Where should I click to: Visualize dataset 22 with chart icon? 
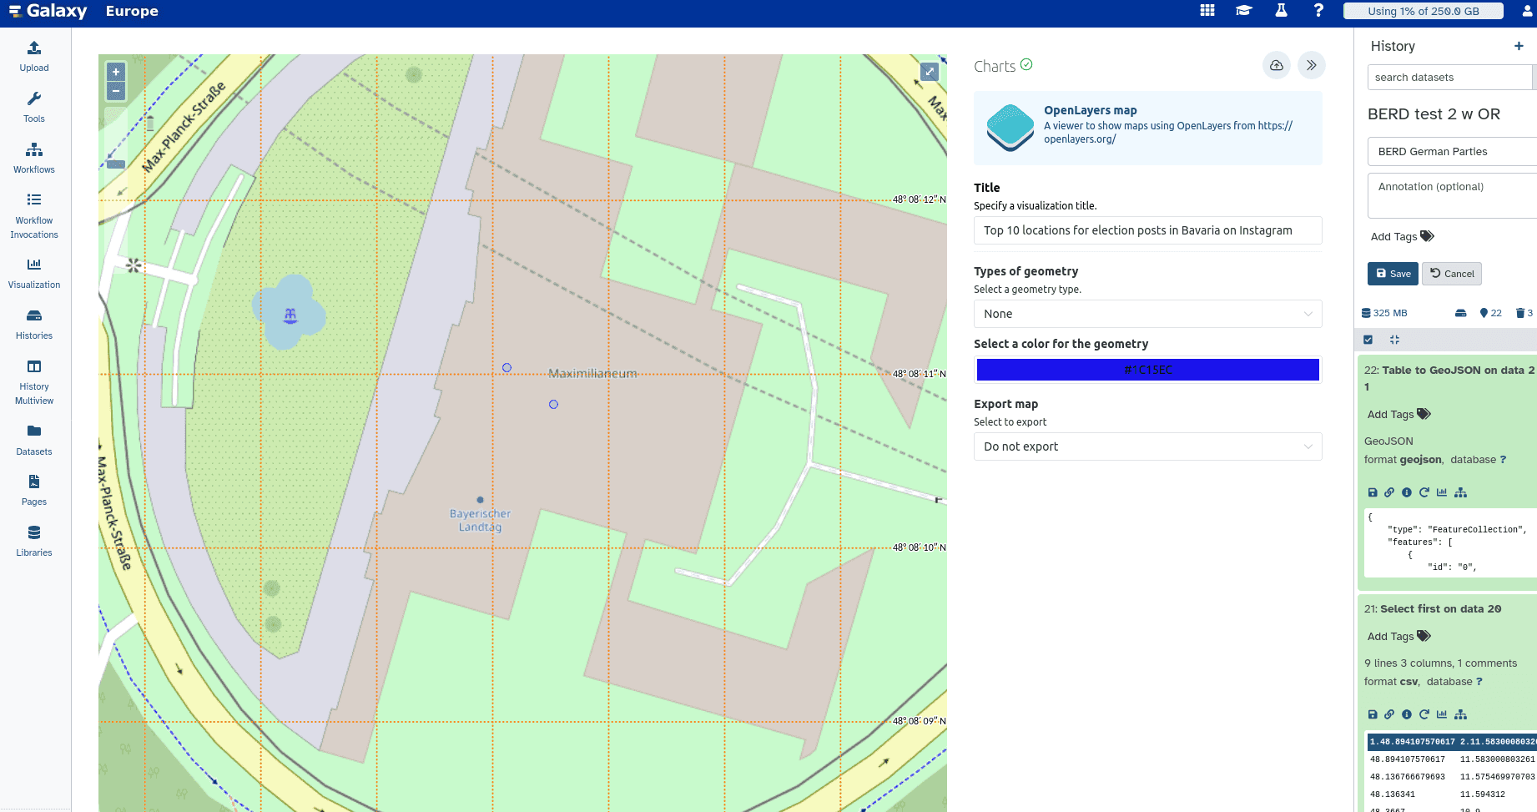point(1442,492)
